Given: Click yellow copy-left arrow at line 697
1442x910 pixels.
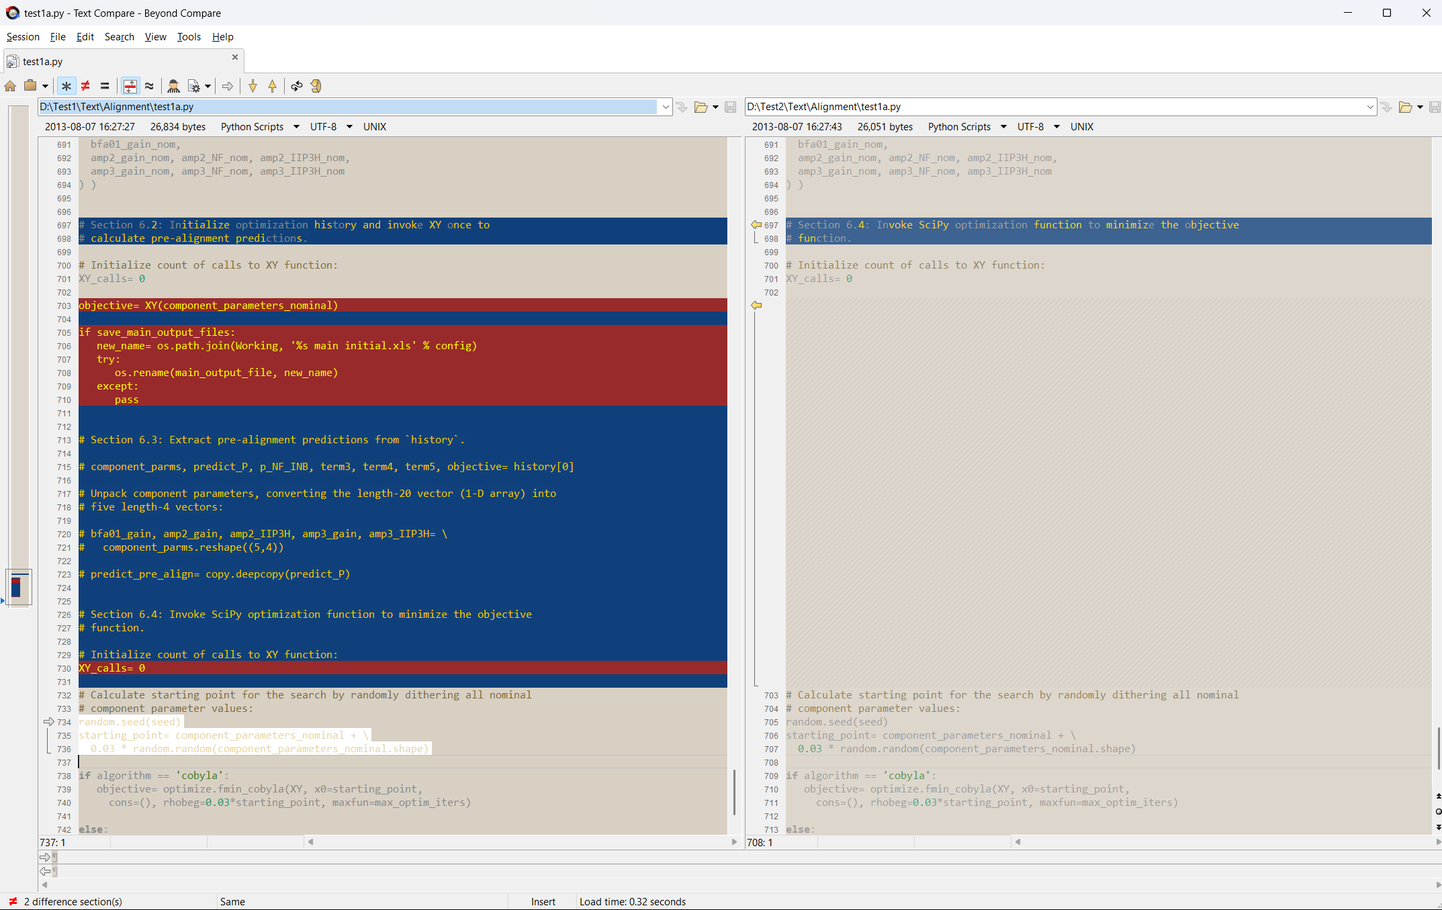Looking at the screenshot, I should (x=756, y=225).
